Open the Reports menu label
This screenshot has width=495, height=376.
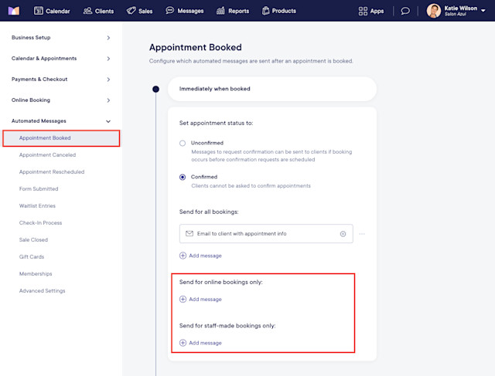click(239, 11)
